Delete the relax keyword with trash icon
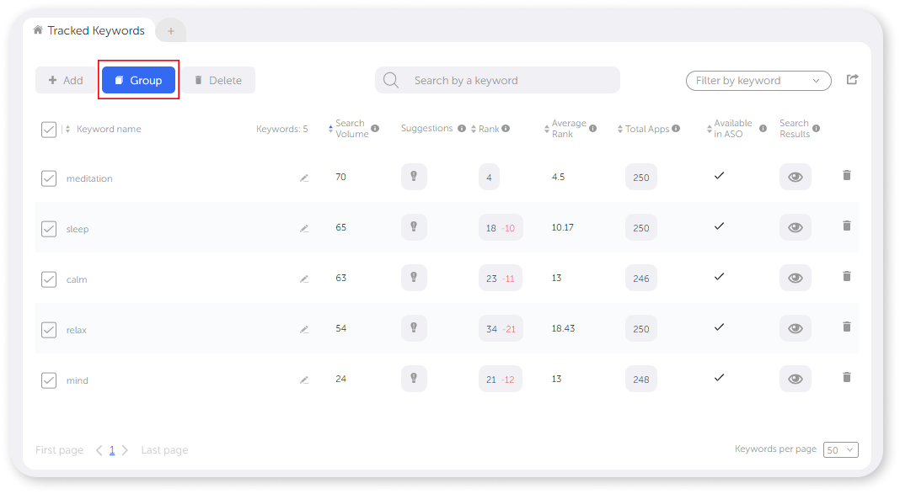Image resolution: width=900 pixels, height=494 pixels. (847, 327)
